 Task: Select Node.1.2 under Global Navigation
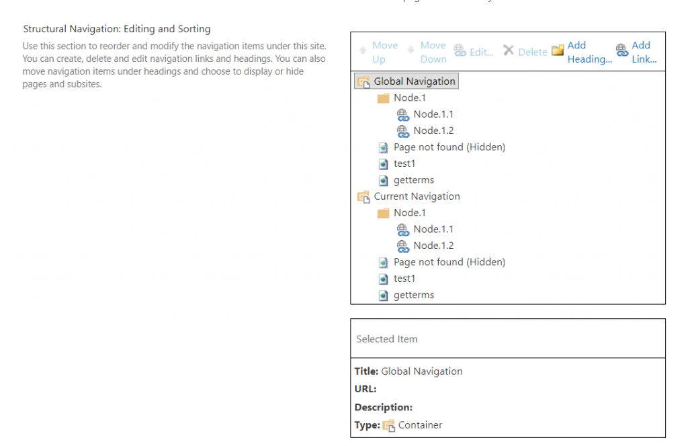tap(432, 131)
